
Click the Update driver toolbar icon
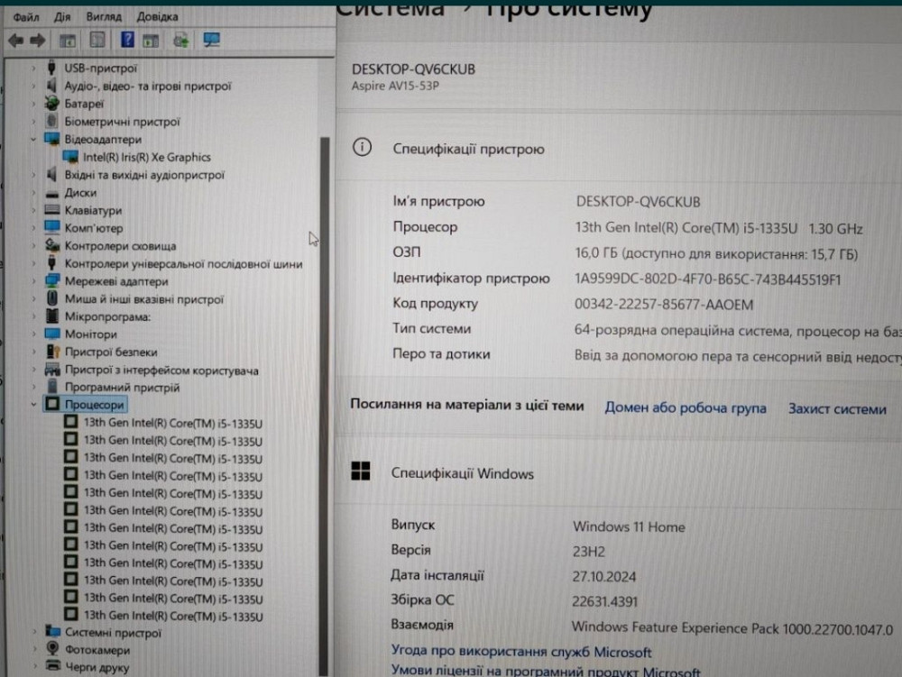click(181, 40)
